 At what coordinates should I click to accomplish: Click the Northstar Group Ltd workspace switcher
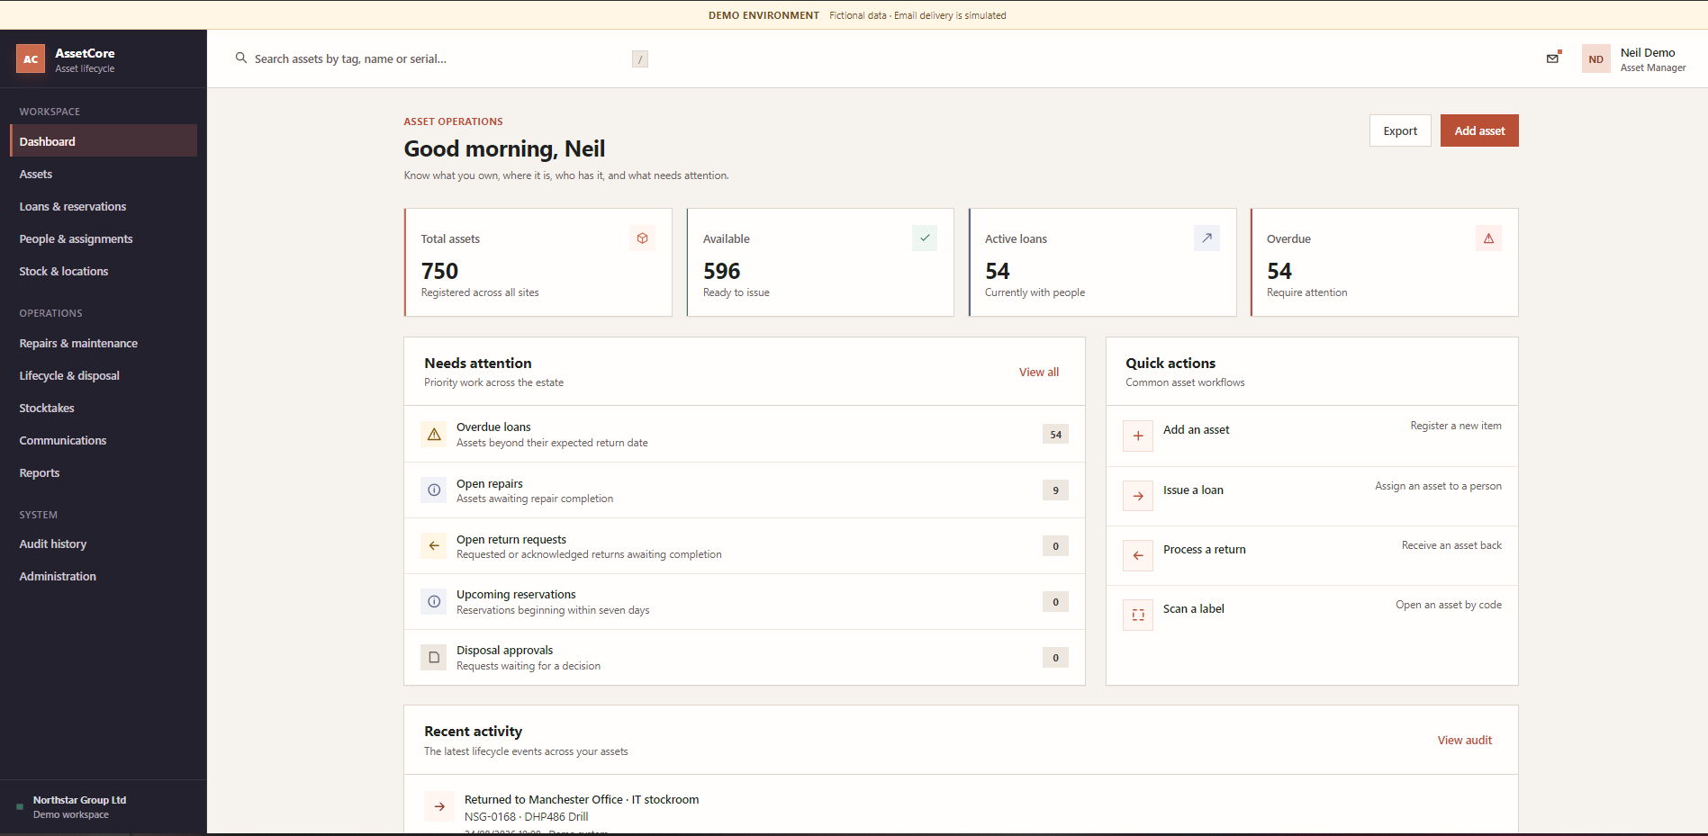(104, 807)
